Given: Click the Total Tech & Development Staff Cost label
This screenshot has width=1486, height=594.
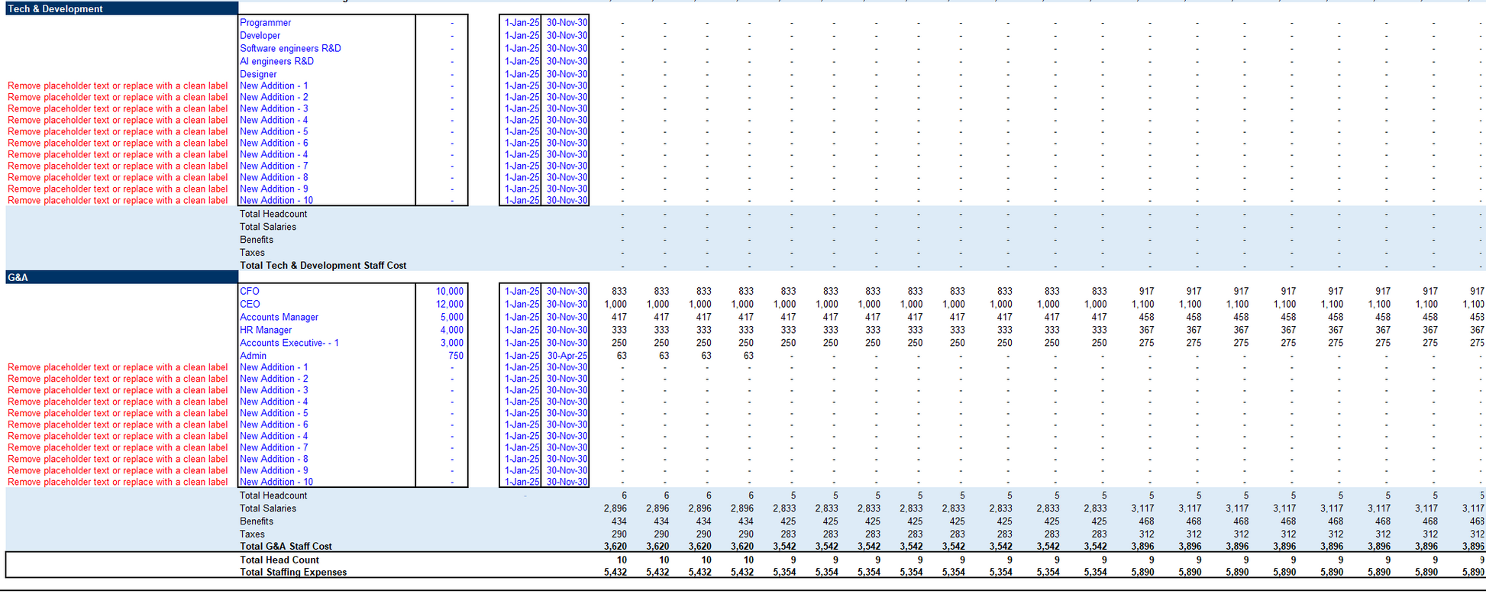Looking at the screenshot, I should pyautogui.click(x=323, y=266).
